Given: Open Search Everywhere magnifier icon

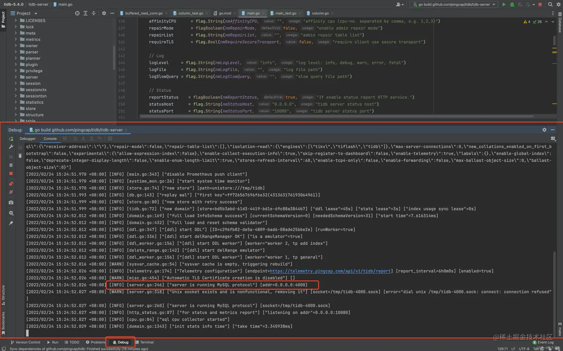Looking at the screenshot, I should [550, 4].
